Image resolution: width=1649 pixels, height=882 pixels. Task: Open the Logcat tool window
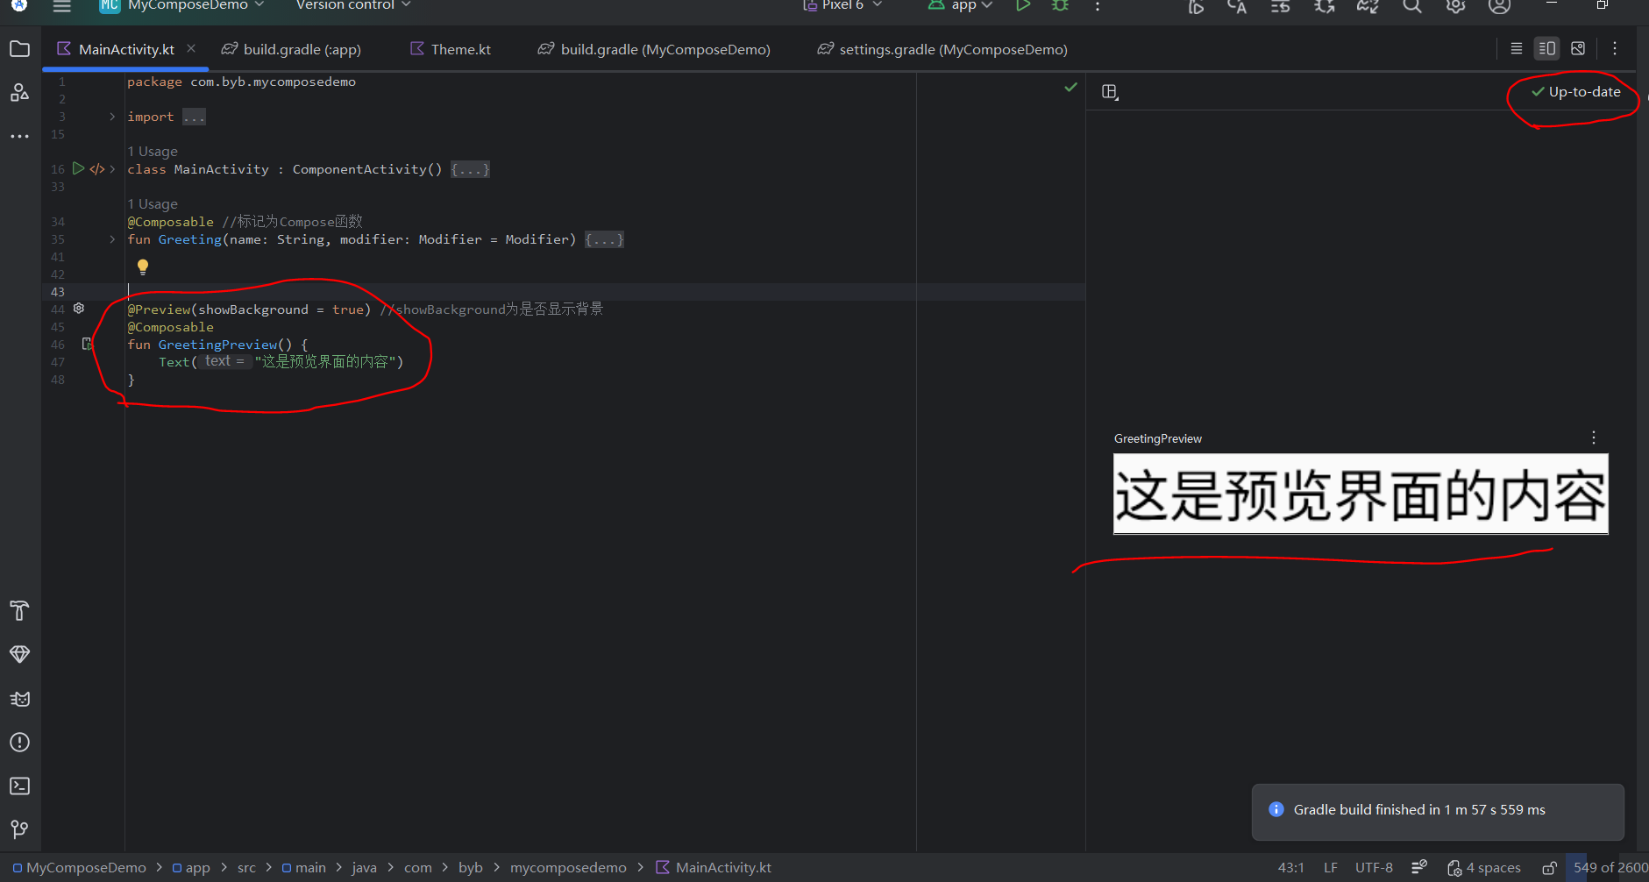coord(19,698)
